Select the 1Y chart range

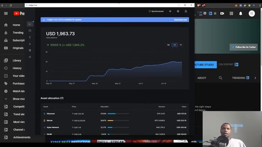tap(181, 45)
